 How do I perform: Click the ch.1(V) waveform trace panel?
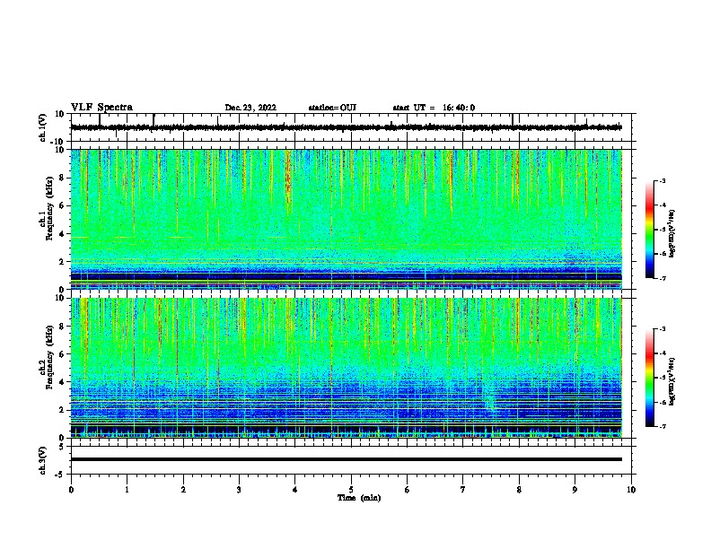pyautogui.click(x=351, y=127)
